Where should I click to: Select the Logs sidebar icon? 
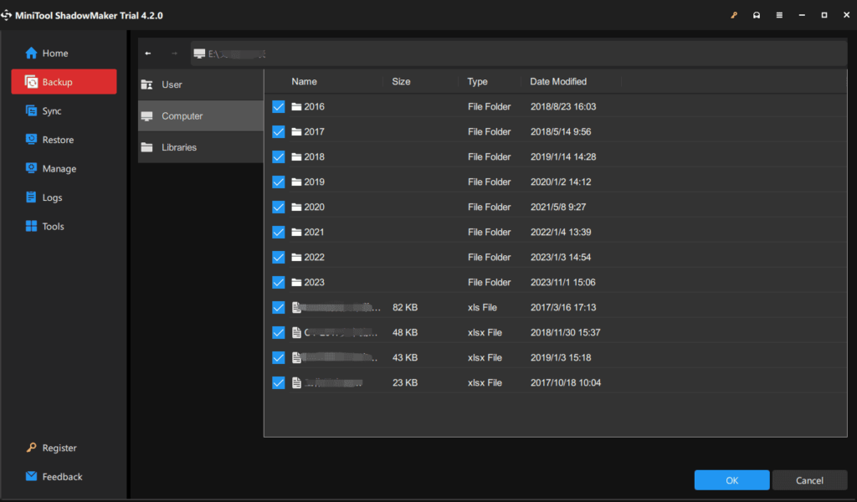coord(28,197)
